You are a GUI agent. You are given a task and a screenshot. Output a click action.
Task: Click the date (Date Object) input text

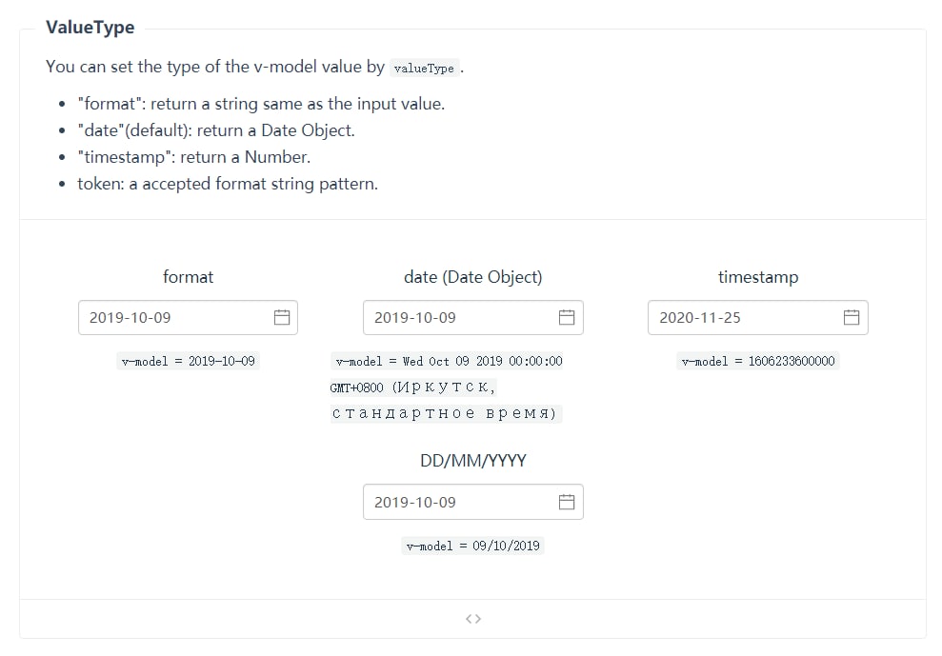(415, 317)
